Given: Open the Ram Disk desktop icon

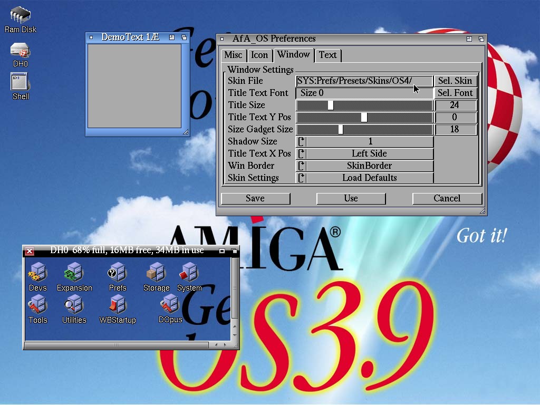Looking at the screenshot, I should point(21,20).
